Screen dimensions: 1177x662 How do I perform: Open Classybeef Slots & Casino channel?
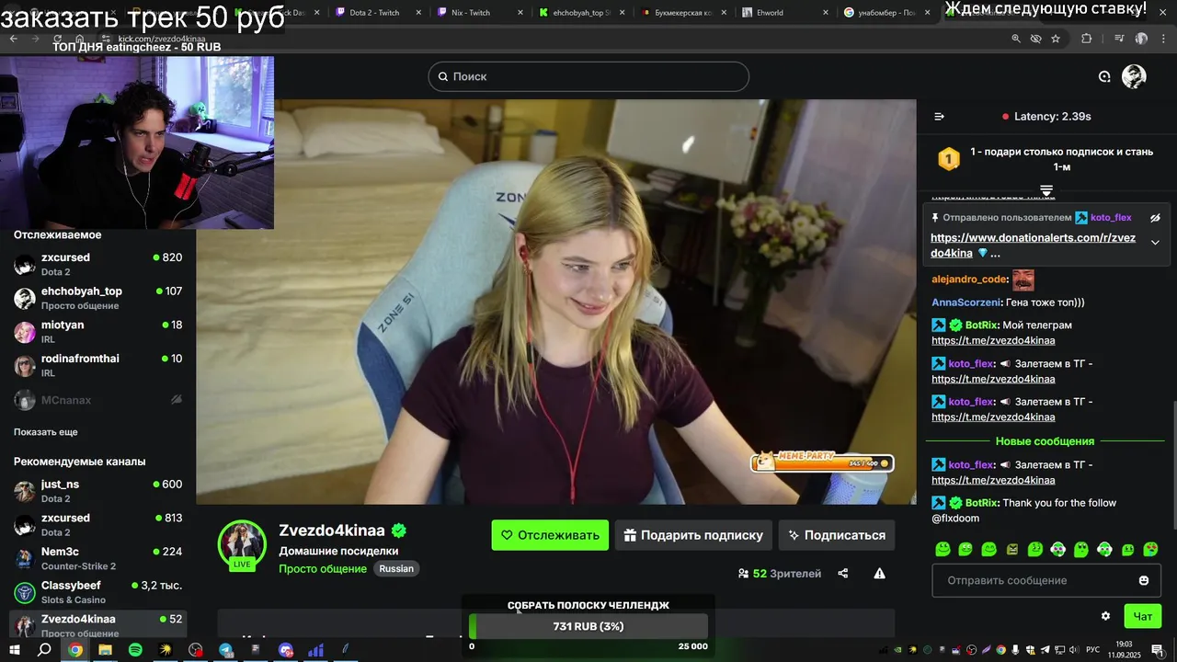(97, 591)
